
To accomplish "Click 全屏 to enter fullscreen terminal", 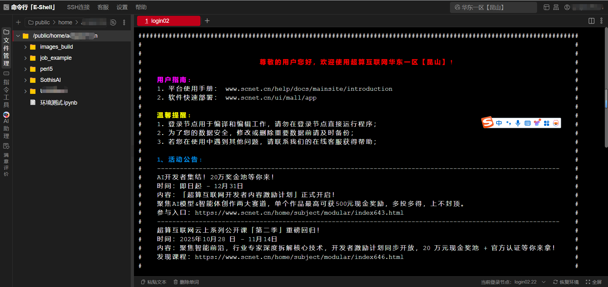I will 594,282.
